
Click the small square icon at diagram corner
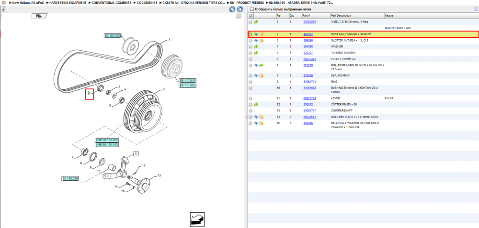[239, 16]
